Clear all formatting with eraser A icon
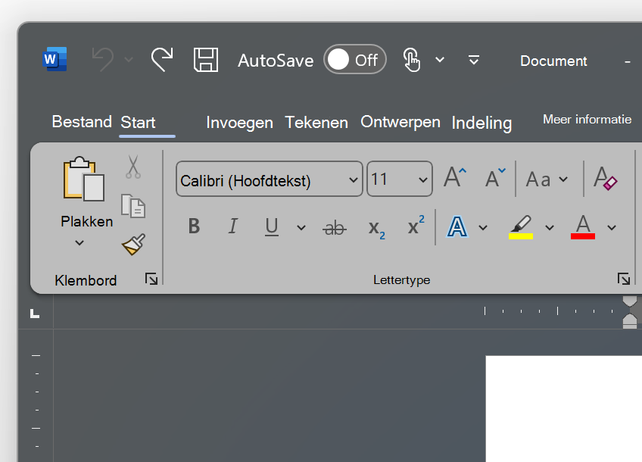The image size is (642, 462). [606, 178]
